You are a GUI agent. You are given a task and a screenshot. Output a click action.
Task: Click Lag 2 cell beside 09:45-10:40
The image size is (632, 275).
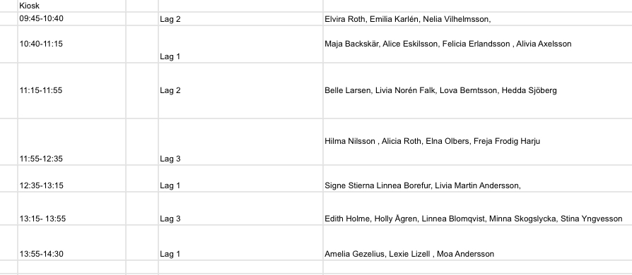click(x=240, y=19)
